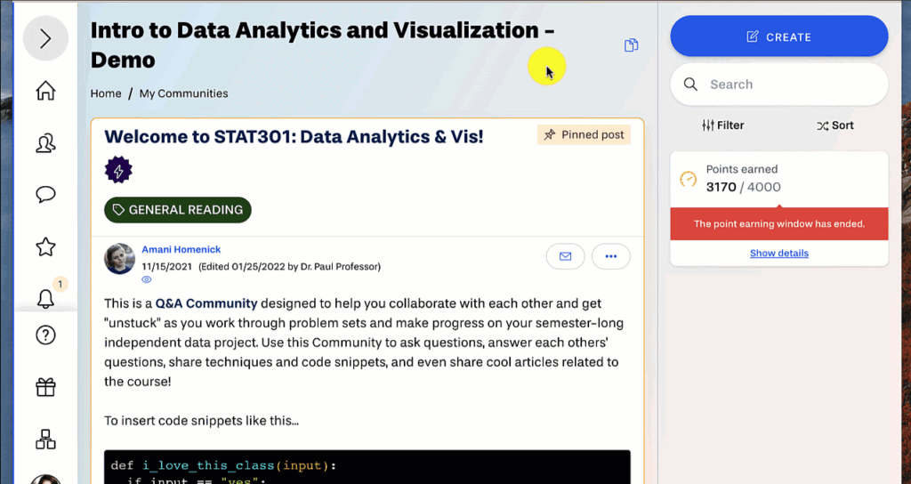Expand the left sidebar with chevron arrow
911x484 pixels.
click(45, 39)
